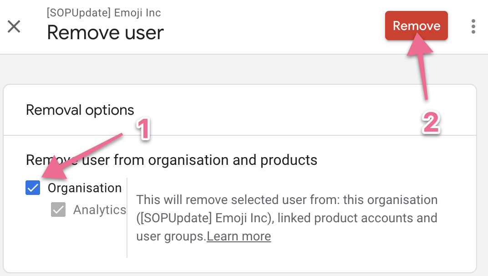The width and height of the screenshot is (488, 276).
Task: Click the pink number 1 annotation
Action: pyautogui.click(x=143, y=129)
